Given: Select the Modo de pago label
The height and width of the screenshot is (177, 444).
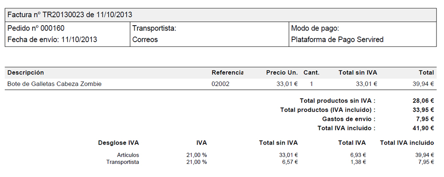Looking at the screenshot, I should 315,28.
